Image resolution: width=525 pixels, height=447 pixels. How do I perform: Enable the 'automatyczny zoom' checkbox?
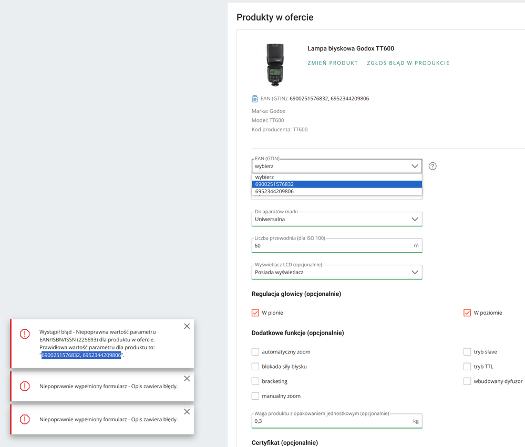[x=255, y=351]
